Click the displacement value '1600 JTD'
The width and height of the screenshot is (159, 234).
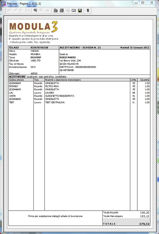(x=35, y=61)
